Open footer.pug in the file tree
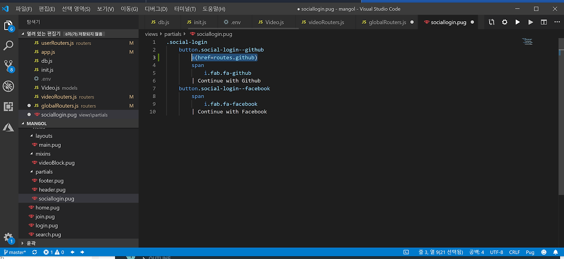Screen dimensions: 564x259 coord(78,181)
